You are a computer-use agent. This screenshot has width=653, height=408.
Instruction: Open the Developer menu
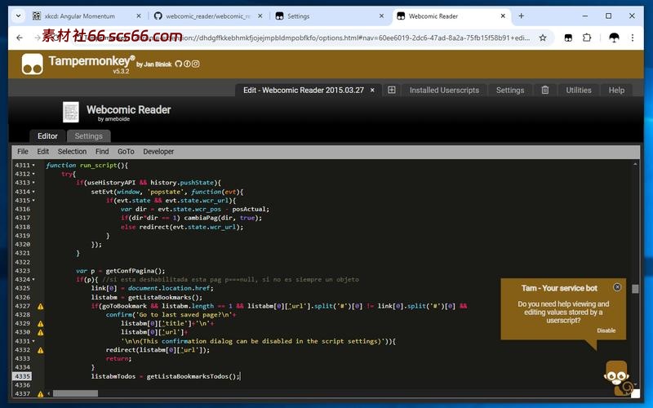158,151
